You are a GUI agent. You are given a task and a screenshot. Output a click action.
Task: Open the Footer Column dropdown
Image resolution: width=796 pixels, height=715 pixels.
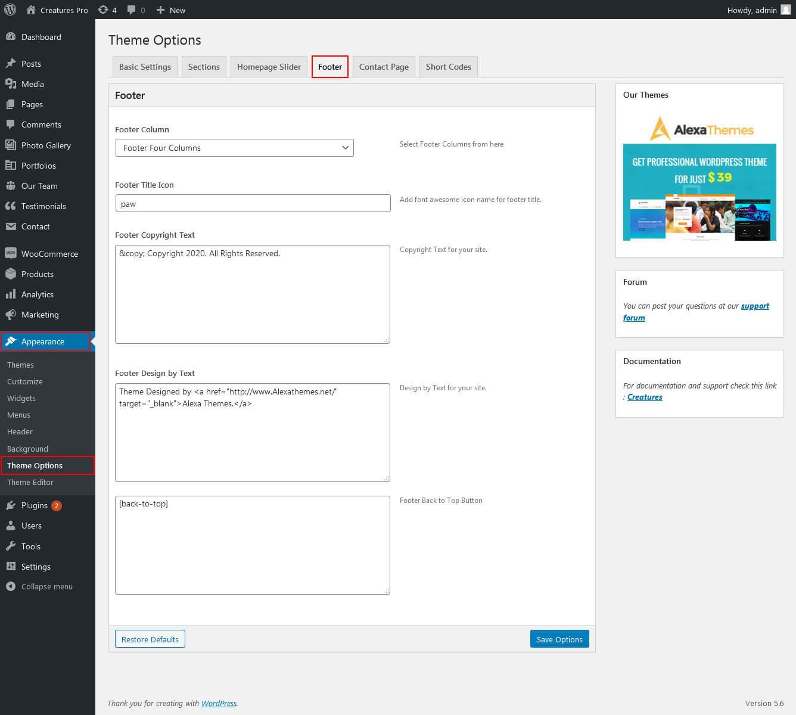click(235, 148)
